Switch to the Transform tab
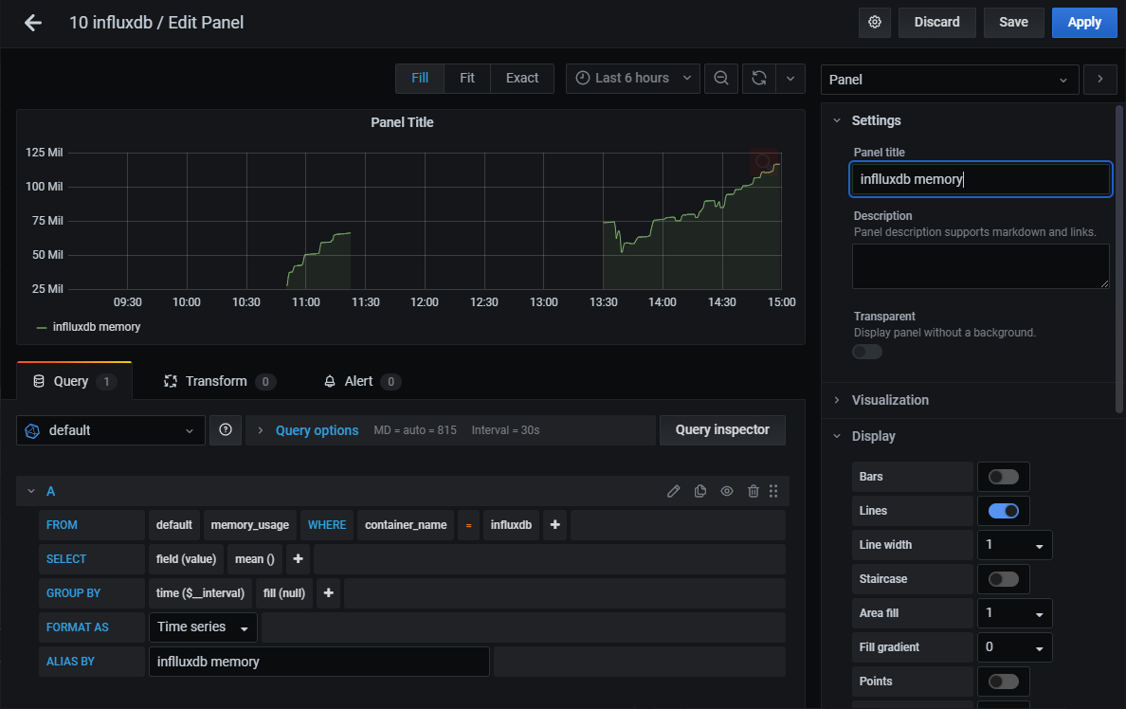The height and width of the screenshot is (709, 1126). pyautogui.click(x=219, y=381)
